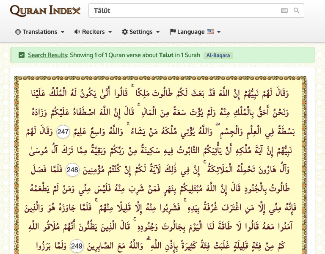Open the Al-Baqara surah badge
325x254 pixels.
point(218,55)
